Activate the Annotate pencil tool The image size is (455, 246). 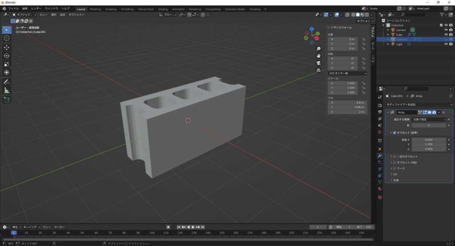[7, 82]
